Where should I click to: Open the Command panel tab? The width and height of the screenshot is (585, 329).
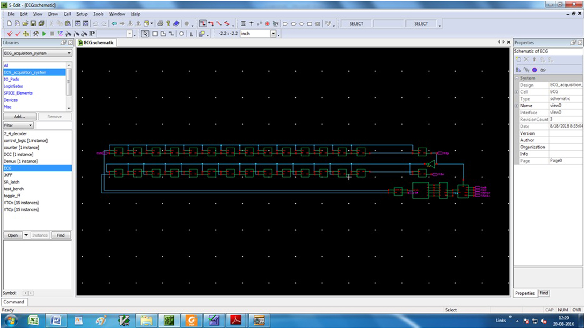(14, 302)
